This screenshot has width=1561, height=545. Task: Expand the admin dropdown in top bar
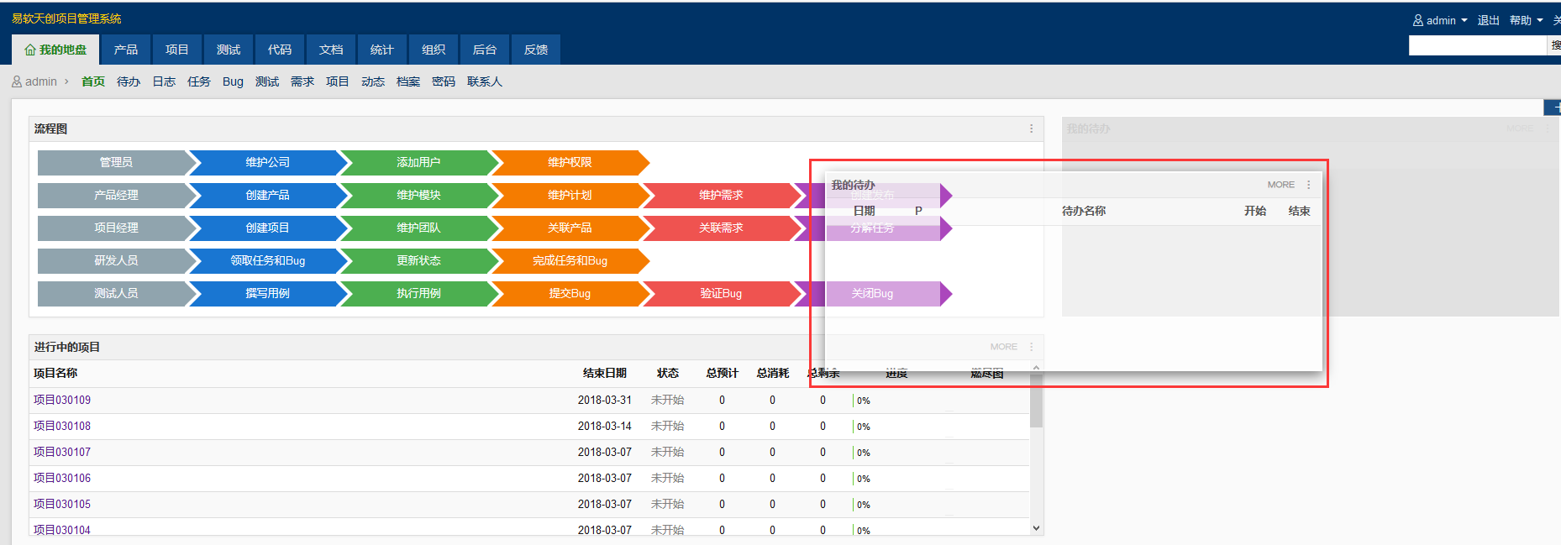(1440, 20)
